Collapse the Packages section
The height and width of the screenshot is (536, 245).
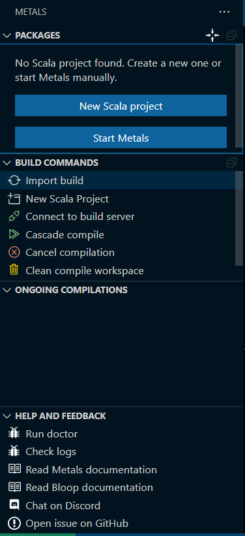[7, 35]
